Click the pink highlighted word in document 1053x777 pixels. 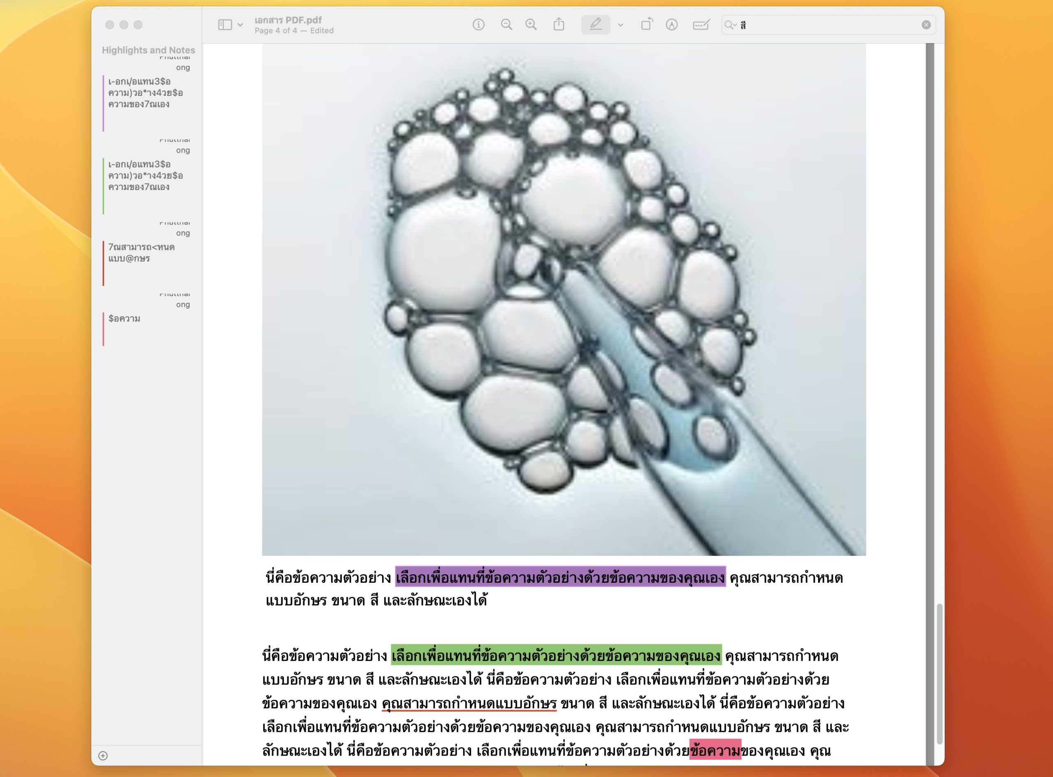[x=715, y=750]
